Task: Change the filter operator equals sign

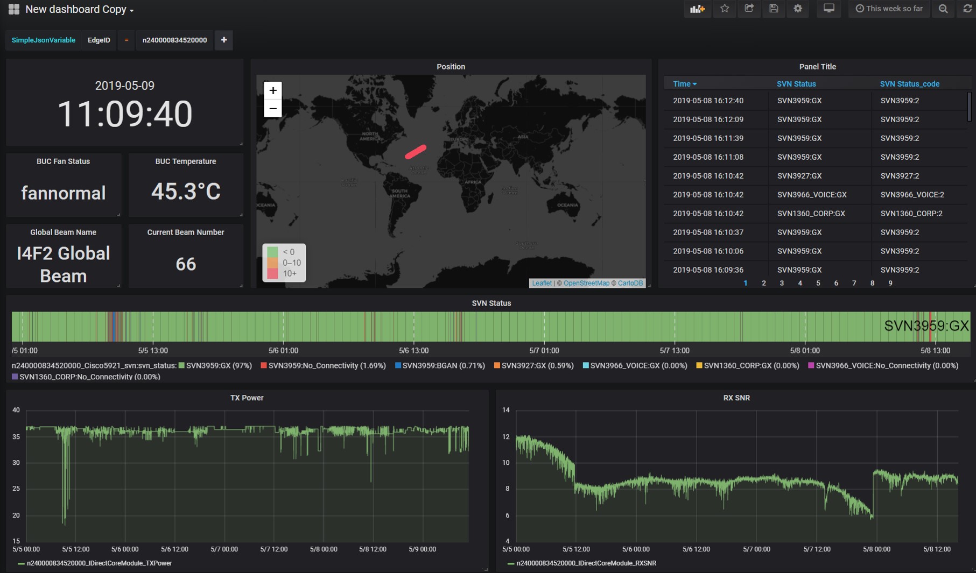Action: [127, 40]
